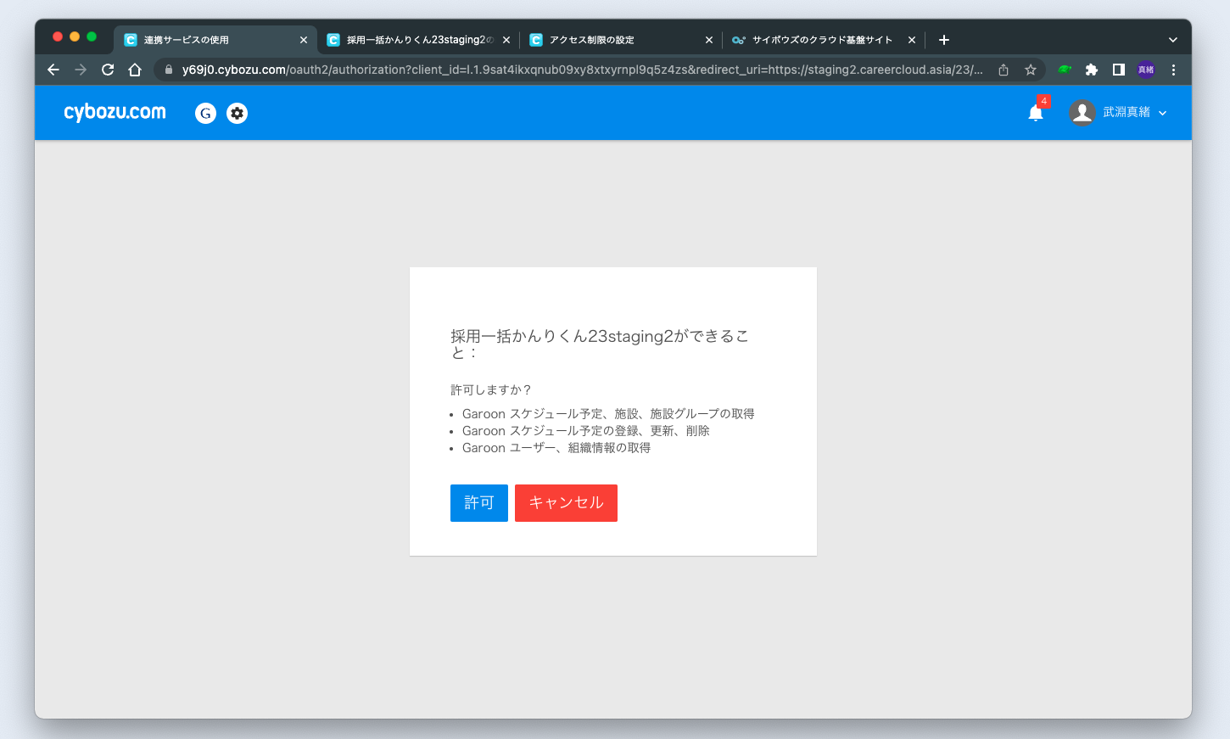This screenshot has width=1230, height=739.
Task: Reload the page with the refresh icon
Action: point(108,70)
